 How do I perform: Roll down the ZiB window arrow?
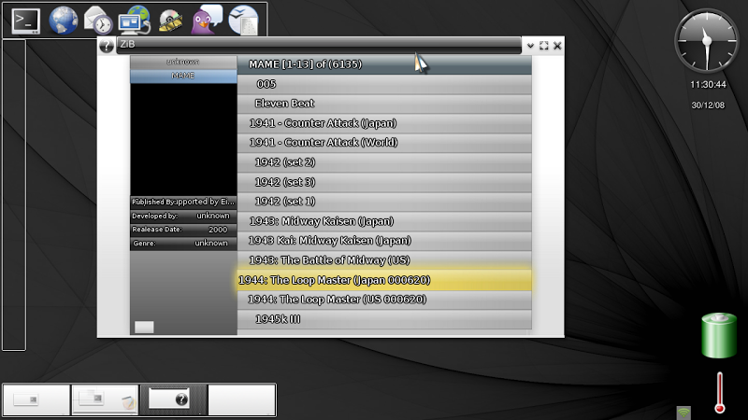(530, 45)
